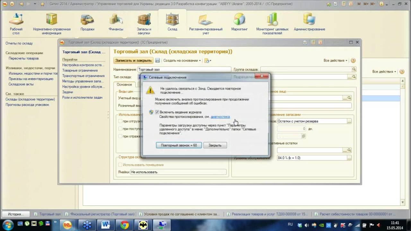
Task: Open Google Chrome from taskbar
Action: click(124, 225)
